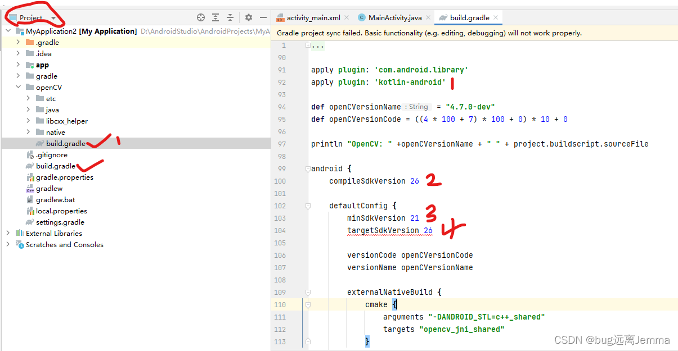
Task: Click versionName openCVVersionName line
Action: click(410, 267)
